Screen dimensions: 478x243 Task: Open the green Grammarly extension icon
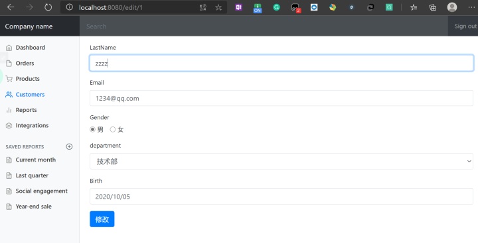coord(276,7)
